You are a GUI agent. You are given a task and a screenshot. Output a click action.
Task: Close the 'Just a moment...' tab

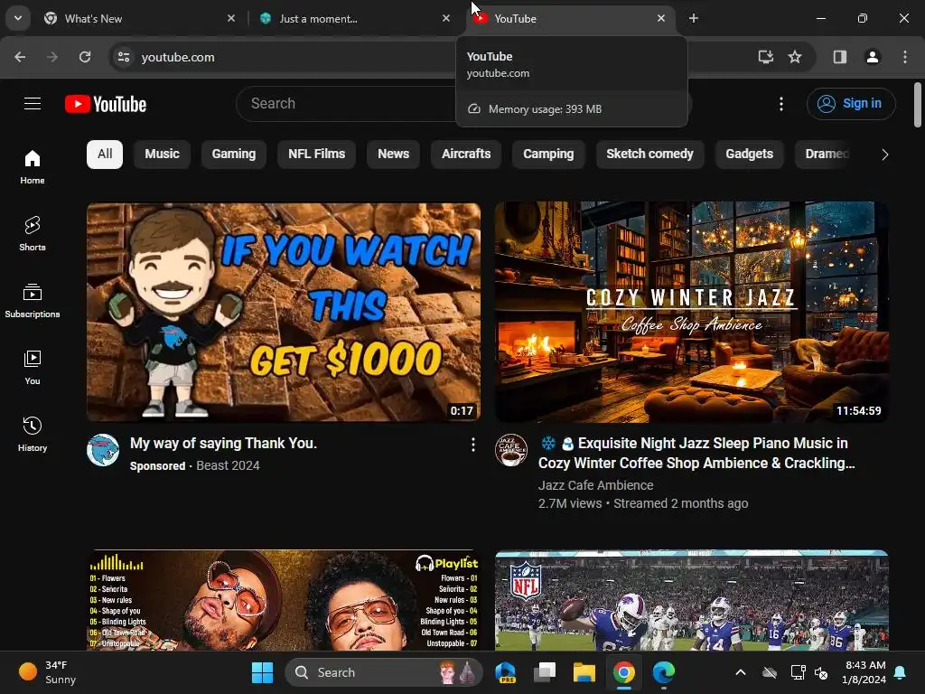[446, 18]
